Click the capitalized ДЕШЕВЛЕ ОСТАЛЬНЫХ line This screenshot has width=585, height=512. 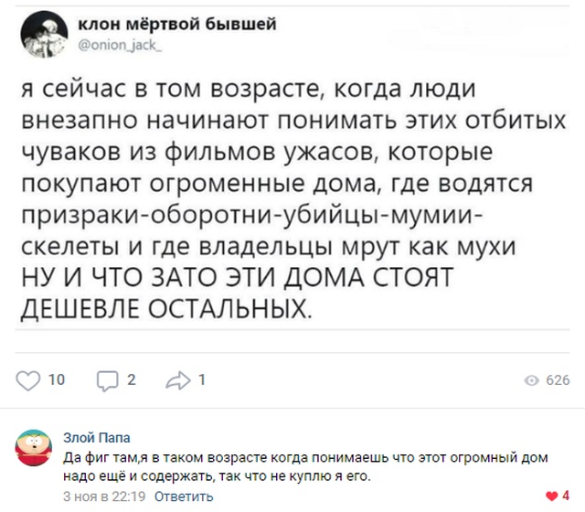[166, 309]
